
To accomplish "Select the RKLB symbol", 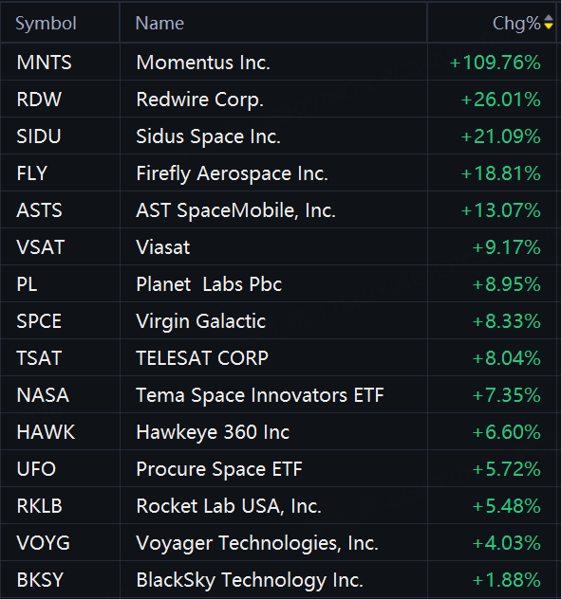I will (40, 506).
